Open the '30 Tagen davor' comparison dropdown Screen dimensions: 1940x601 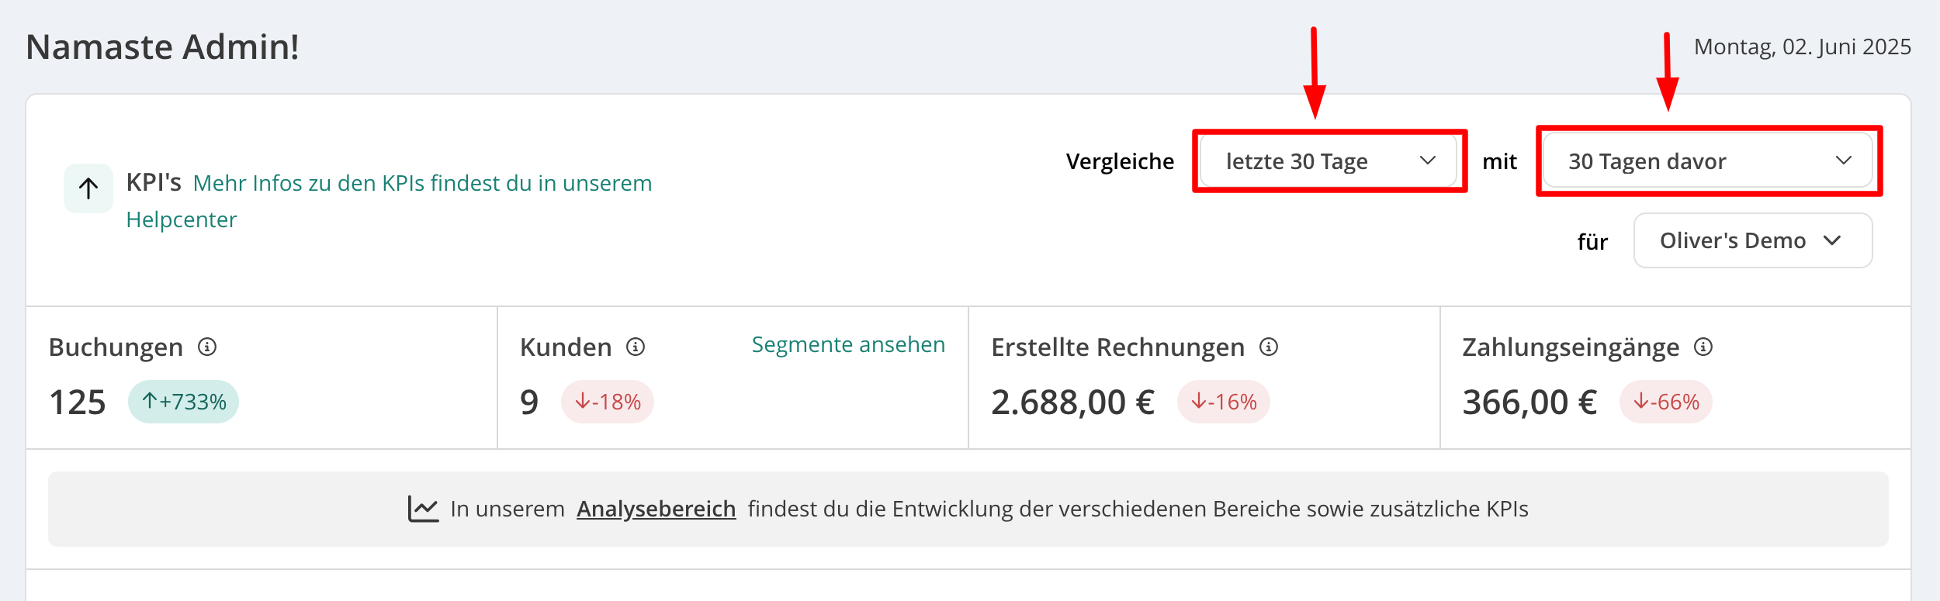pos(1708,161)
